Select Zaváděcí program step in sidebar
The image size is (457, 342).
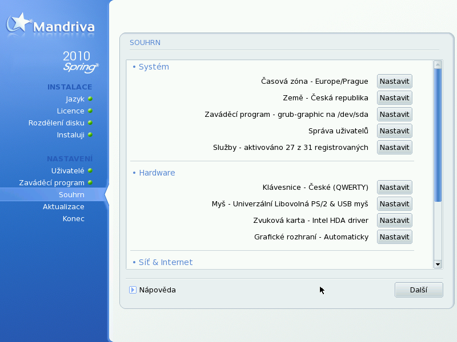[x=51, y=183]
